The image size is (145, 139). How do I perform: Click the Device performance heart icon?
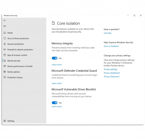click(5, 66)
